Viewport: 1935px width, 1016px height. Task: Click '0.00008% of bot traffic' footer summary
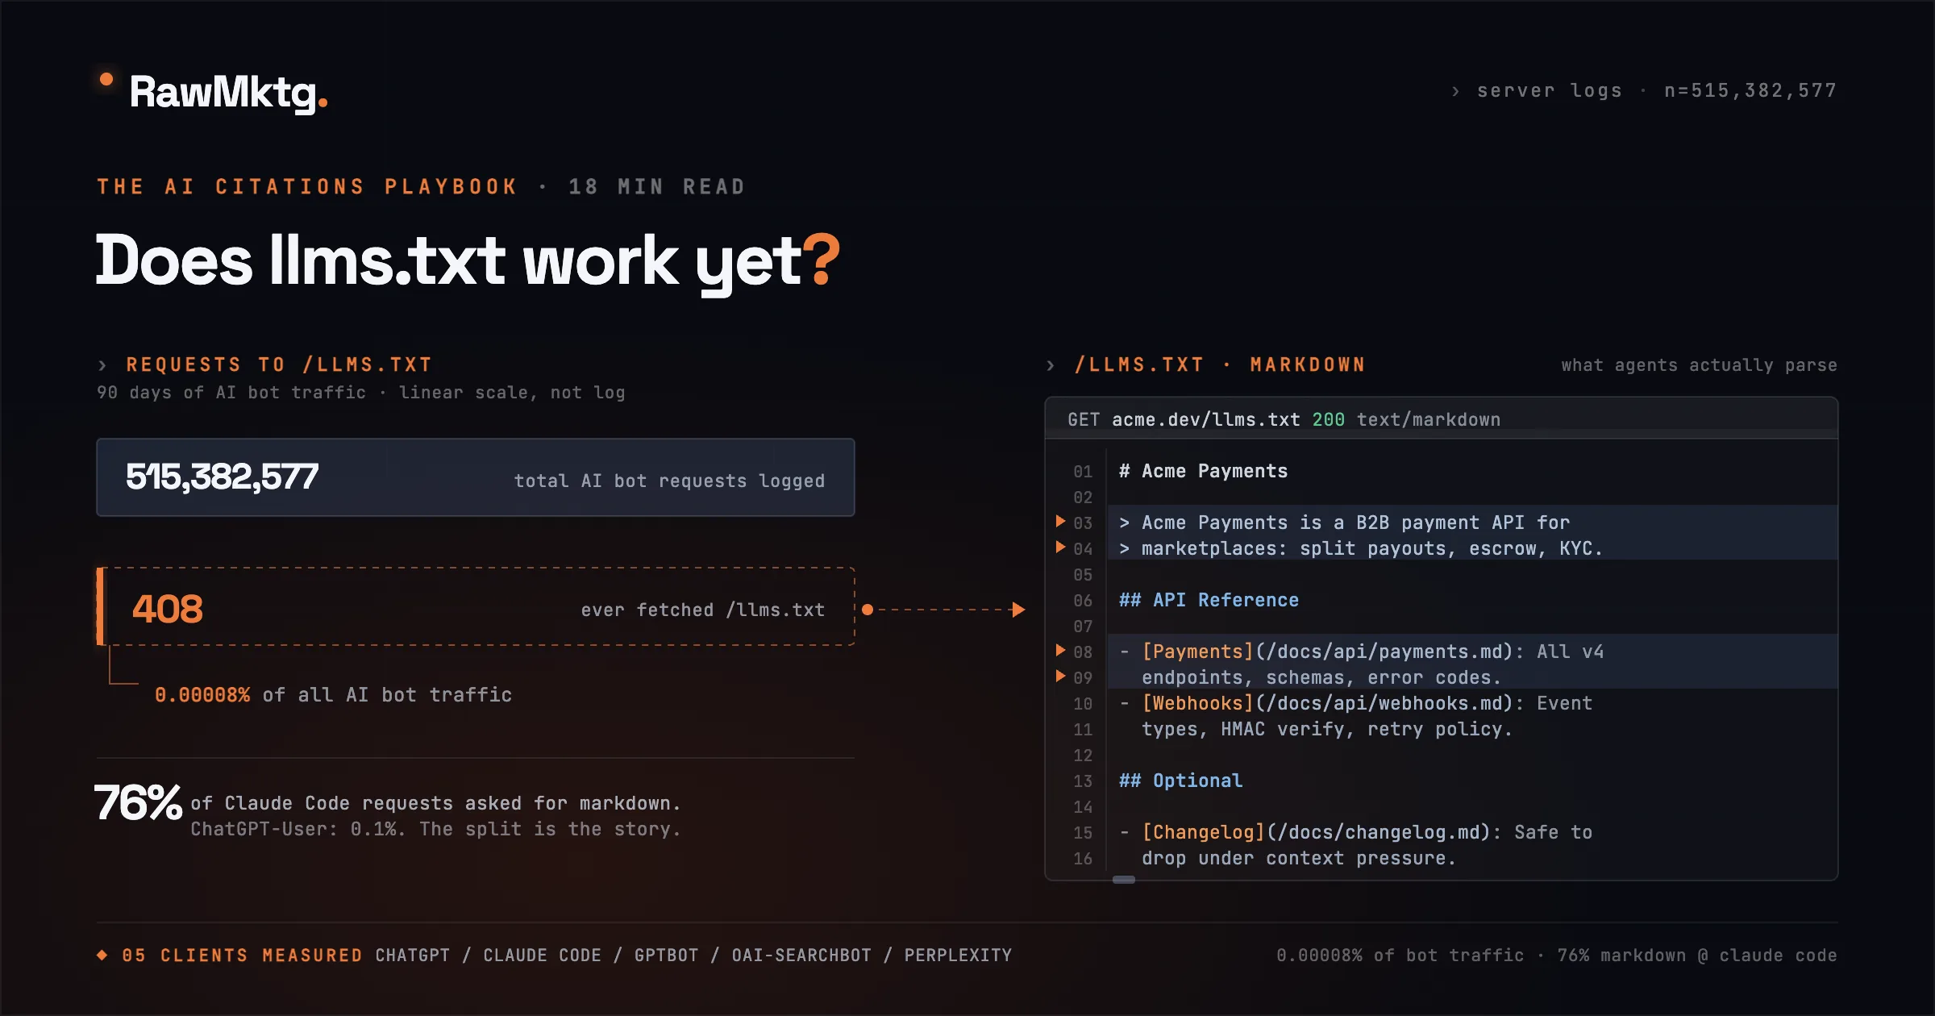pyautogui.click(x=1400, y=956)
